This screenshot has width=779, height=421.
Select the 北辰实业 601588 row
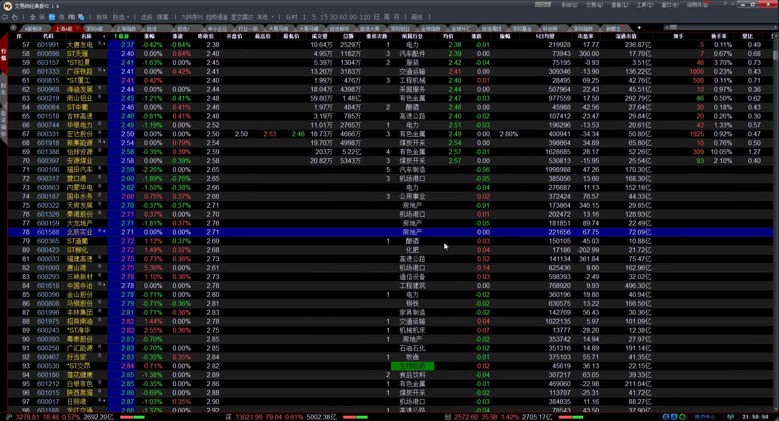(x=390, y=232)
